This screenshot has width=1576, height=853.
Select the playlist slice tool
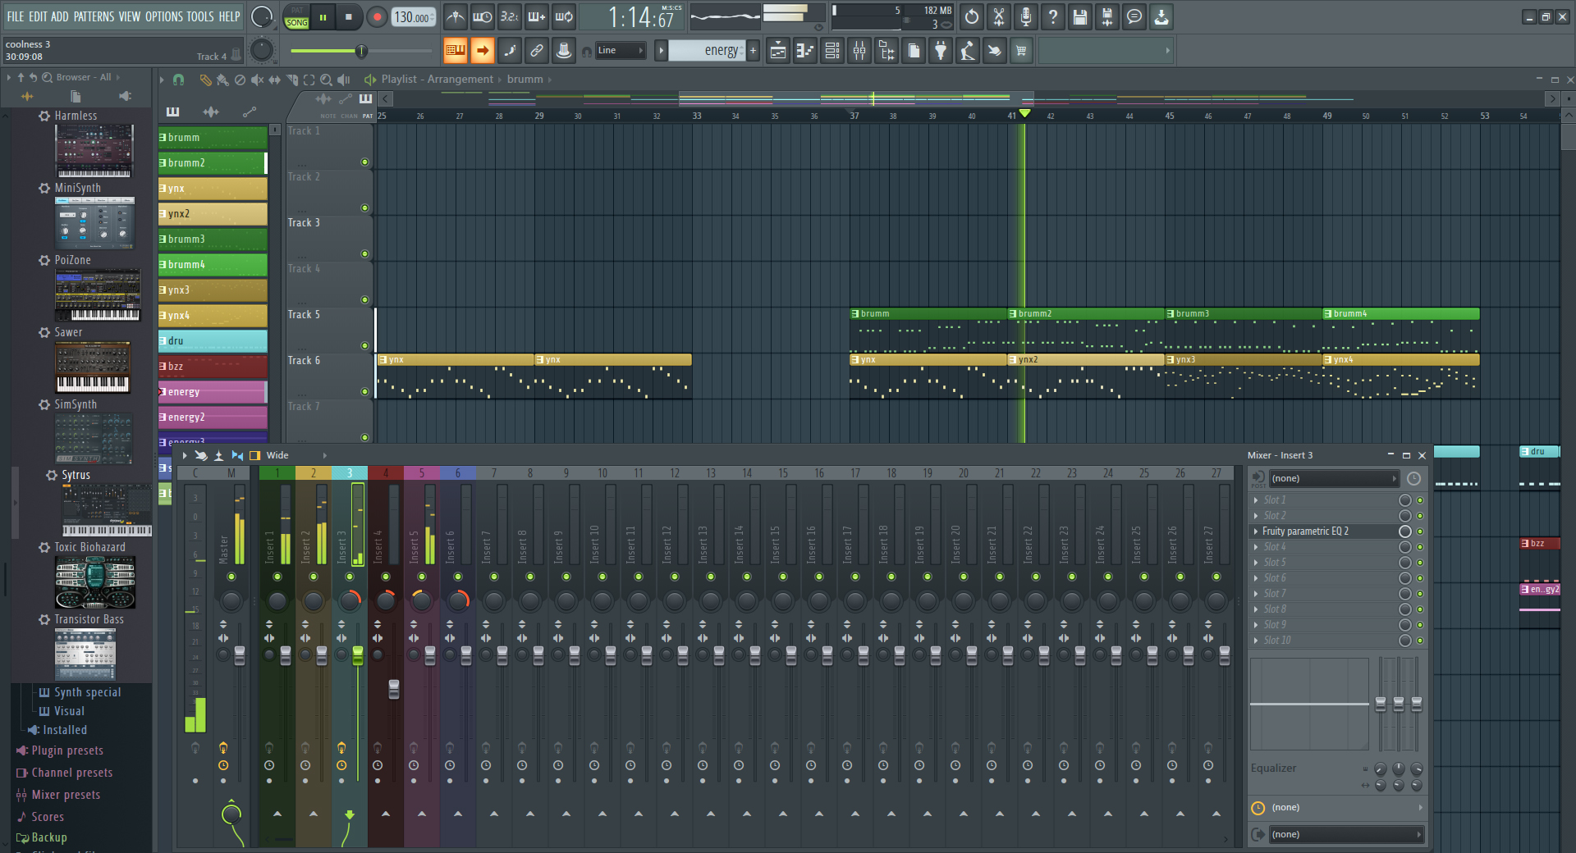tap(291, 80)
